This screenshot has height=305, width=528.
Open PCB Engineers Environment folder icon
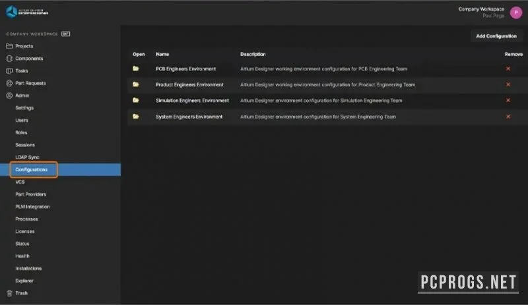(x=136, y=69)
